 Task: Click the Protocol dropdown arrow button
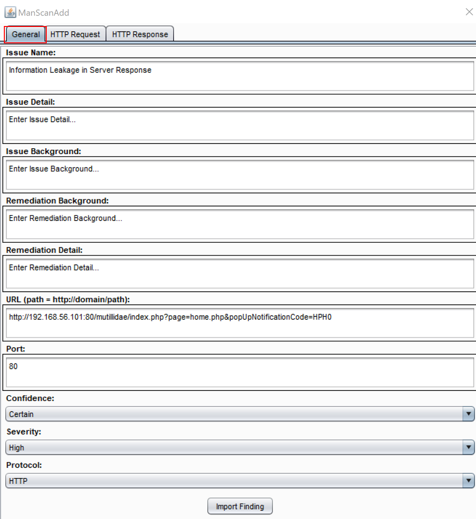468,480
